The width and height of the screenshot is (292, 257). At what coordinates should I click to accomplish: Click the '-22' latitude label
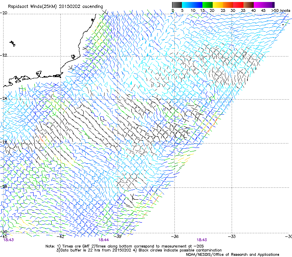(4, 55)
